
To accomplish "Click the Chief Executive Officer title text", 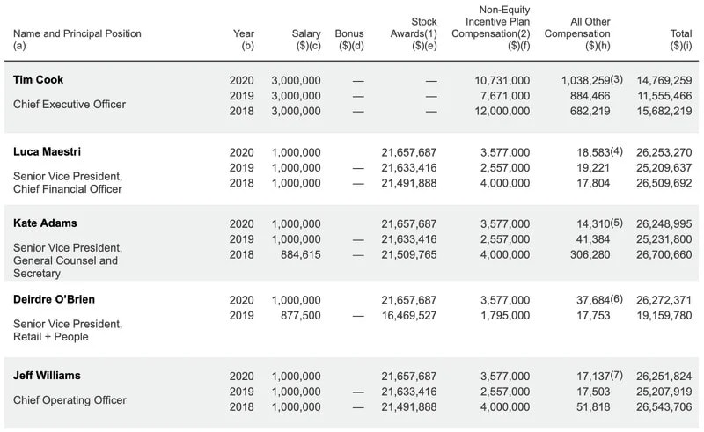I will pyautogui.click(x=70, y=105).
